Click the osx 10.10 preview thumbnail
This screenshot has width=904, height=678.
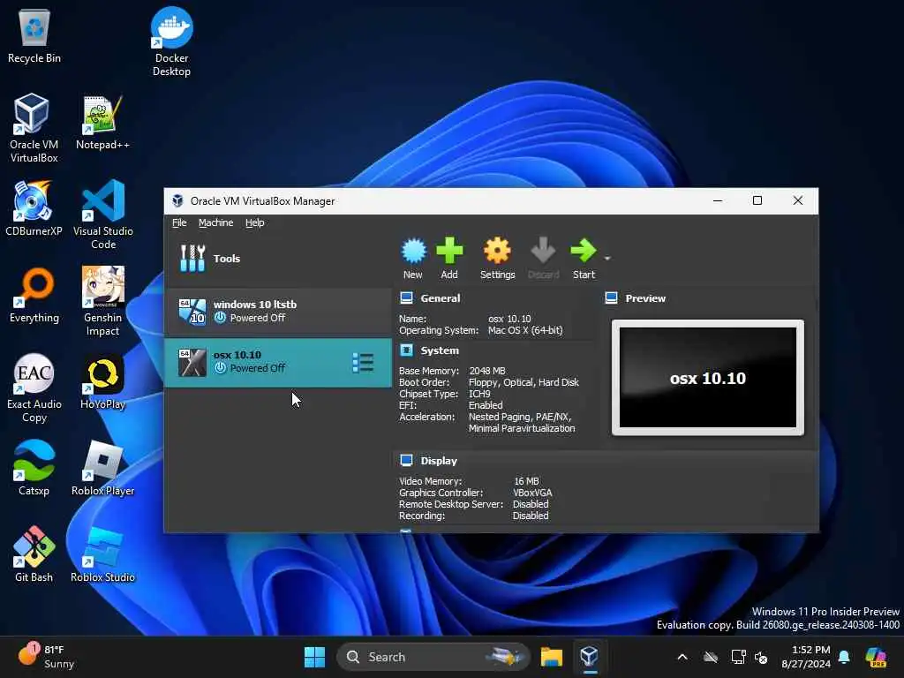coord(707,378)
